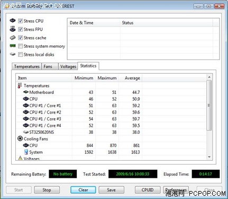Click the ST3250620NS hard disk icon
Image resolution: width=228 pixels, height=199 pixels.
point(26,132)
